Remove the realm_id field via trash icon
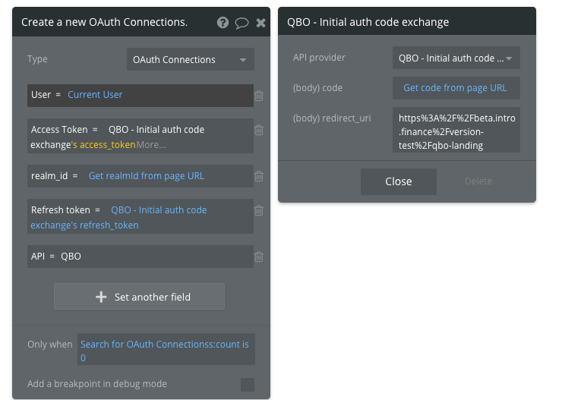 [x=259, y=176]
